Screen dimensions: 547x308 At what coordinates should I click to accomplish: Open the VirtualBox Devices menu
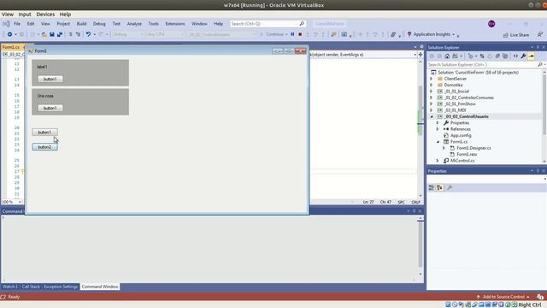click(x=45, y=15)
